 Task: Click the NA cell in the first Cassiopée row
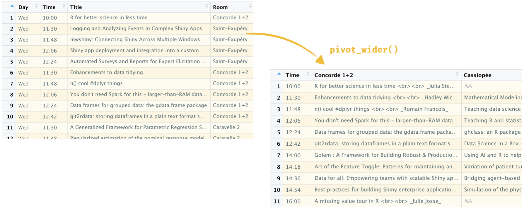(468, 86)
